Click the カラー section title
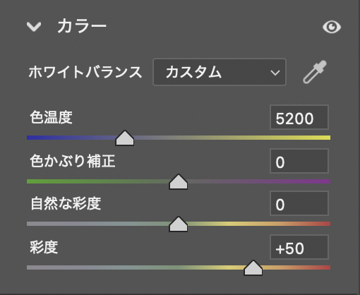Screen dimensions: 360x295 coord(82,26)
